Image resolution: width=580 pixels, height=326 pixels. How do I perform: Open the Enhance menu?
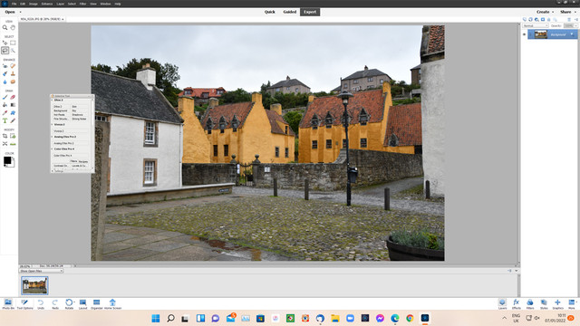click(x=47, y=4)
